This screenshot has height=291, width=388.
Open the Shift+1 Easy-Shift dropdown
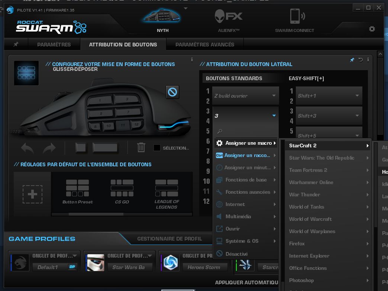pos(329,96)
